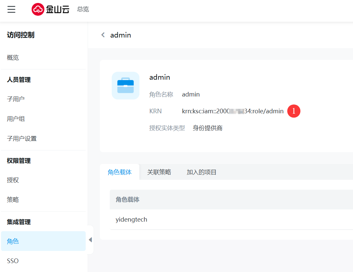Open 总览 in the top bar
Image resolution: width=353 pixels, height=272 pixels.
pos(83,9)
